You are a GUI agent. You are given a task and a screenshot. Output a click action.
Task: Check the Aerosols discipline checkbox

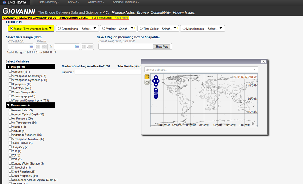pyautogui.click(x=10, y=71)
